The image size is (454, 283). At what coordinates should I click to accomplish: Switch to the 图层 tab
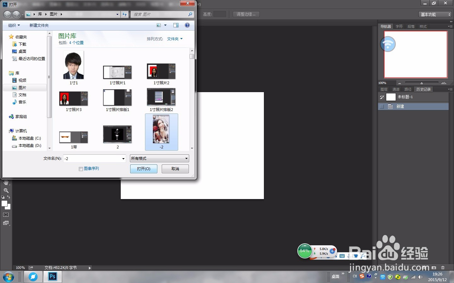(x=384, y=89)
